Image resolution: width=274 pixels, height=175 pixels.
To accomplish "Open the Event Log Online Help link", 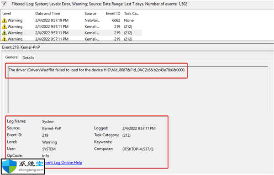I will pyautogui.click(x=63, y=162).
